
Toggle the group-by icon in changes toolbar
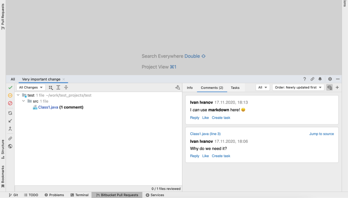pyautogui.click(x=51, y=87)
